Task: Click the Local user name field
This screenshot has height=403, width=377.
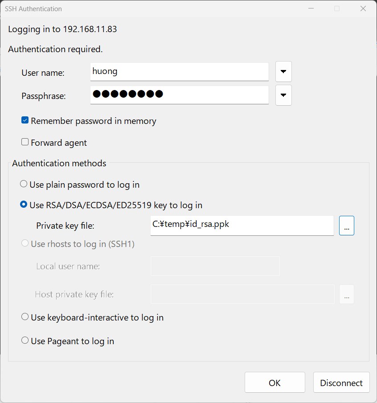Action: coord(215,266)
